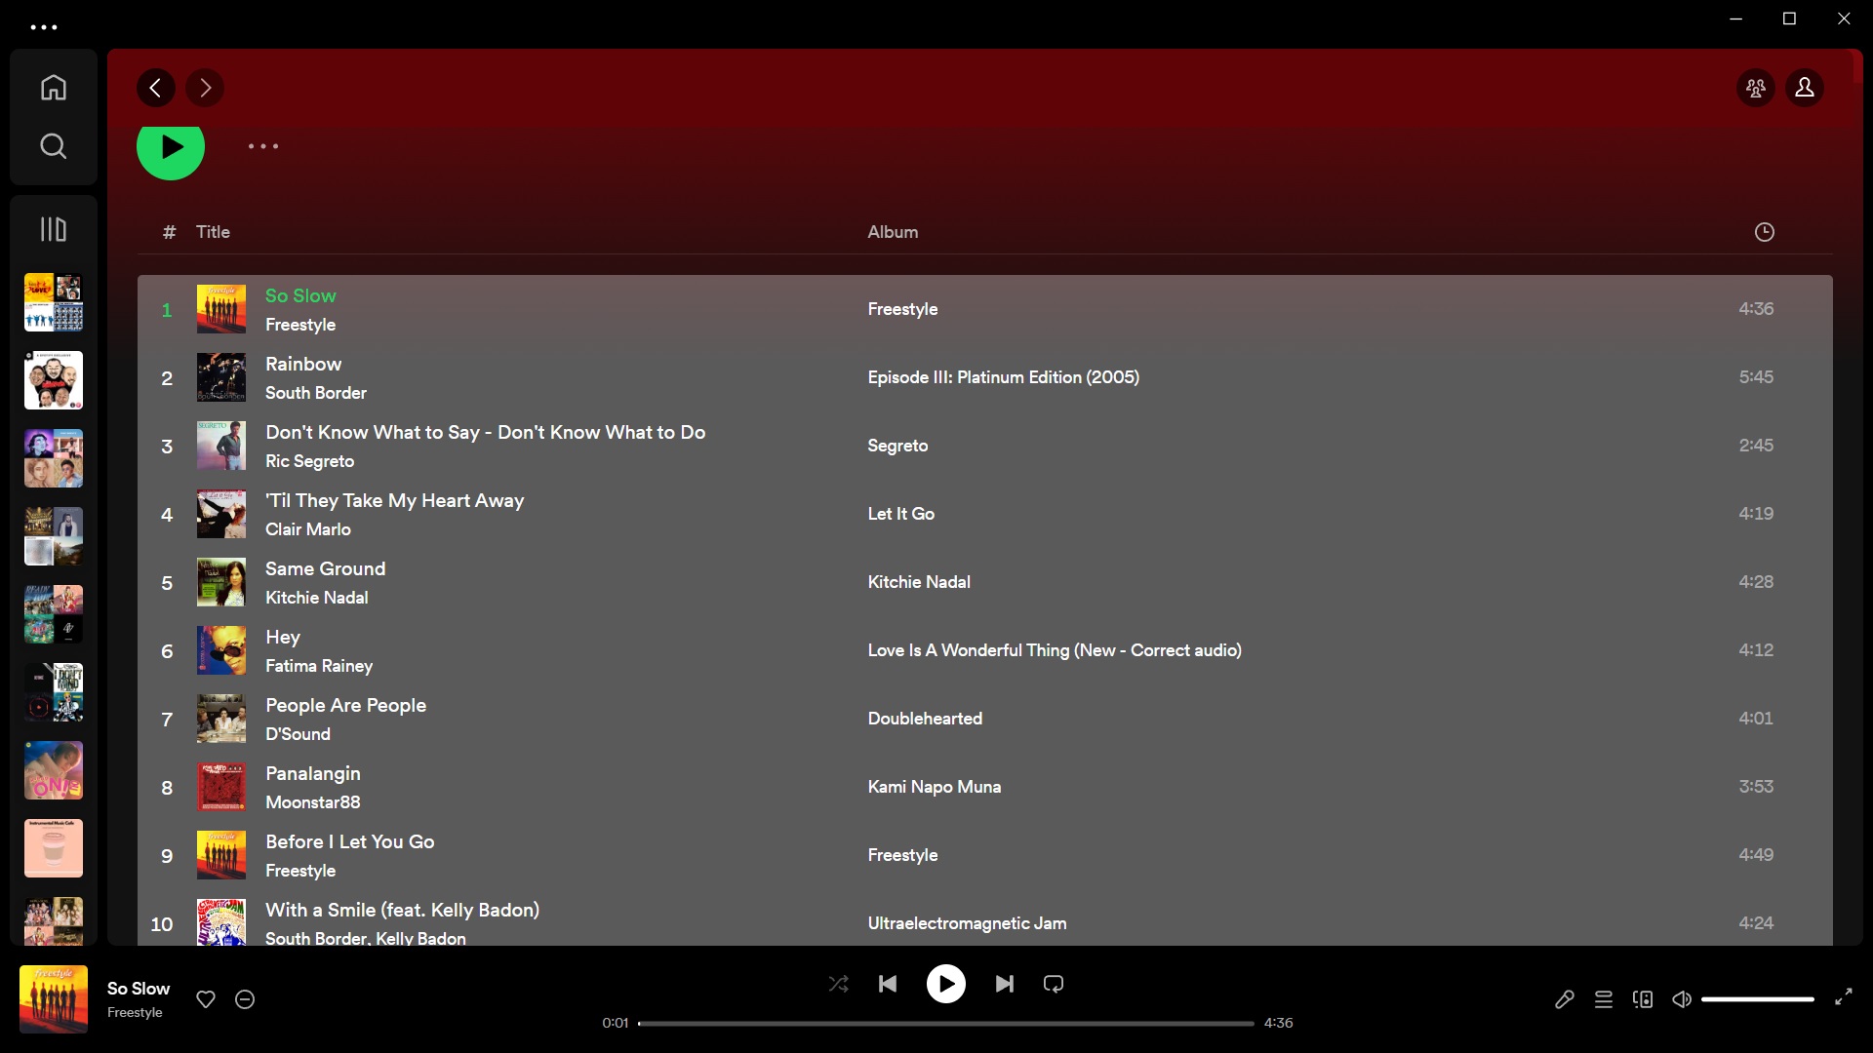Click the shuffle playback icon

pos(837,984)
